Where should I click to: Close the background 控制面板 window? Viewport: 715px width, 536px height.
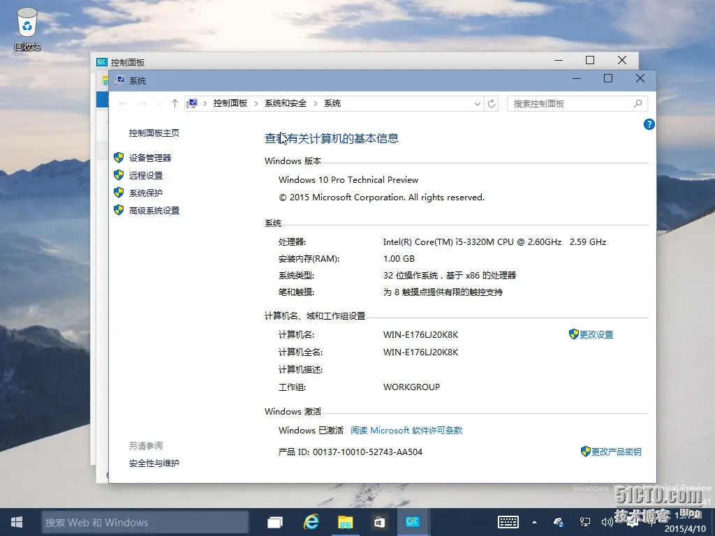click(622, 60)
